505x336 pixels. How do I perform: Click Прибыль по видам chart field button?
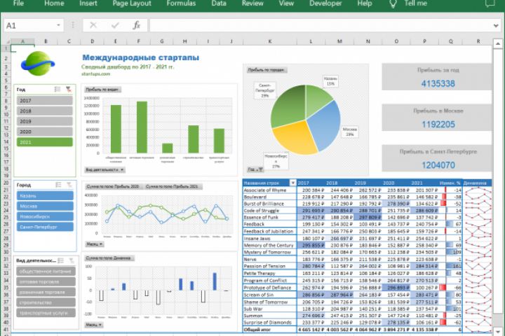tap(102, 90)
